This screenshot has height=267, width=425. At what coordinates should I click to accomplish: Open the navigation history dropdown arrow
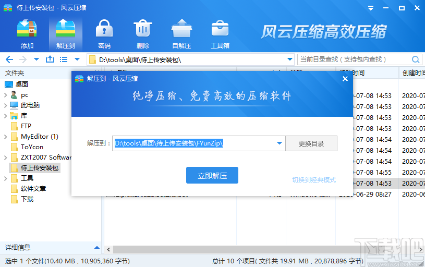(37, 59)
